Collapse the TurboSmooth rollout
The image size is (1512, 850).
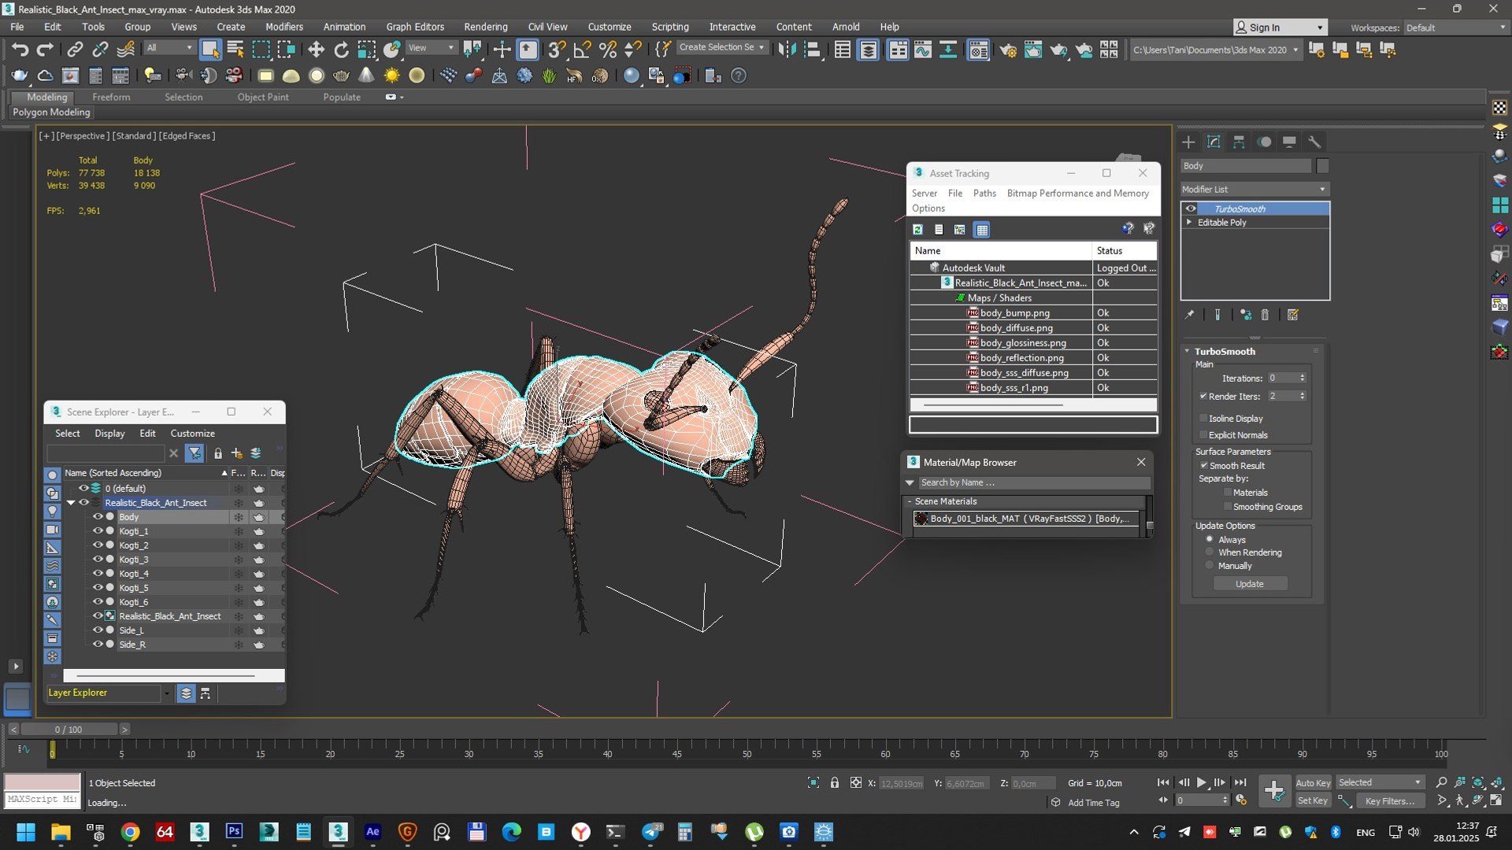[1188, 352]
